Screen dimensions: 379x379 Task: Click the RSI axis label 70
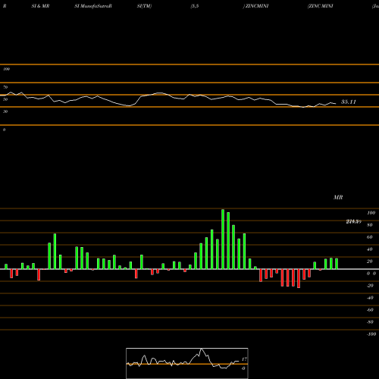[5, 87]
